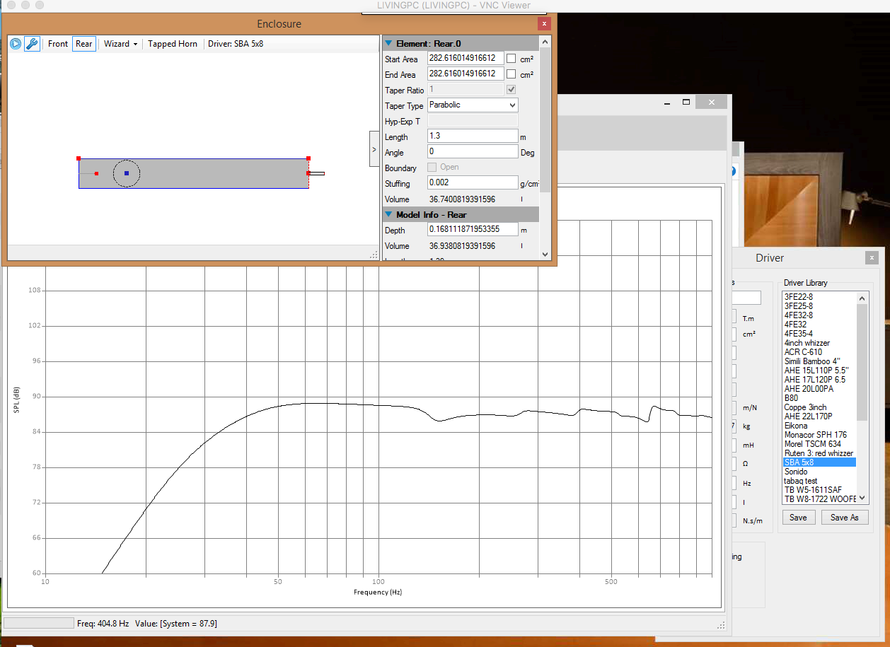Toggle the End Area checkbox
890x647 pixels.
coord(511,74)
